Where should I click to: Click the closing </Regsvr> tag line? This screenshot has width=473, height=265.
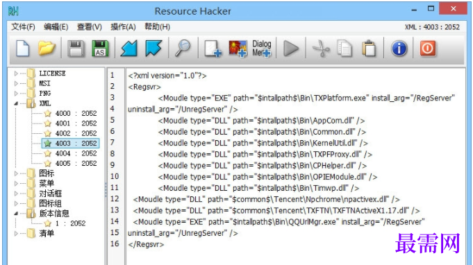tap(146, 244)
